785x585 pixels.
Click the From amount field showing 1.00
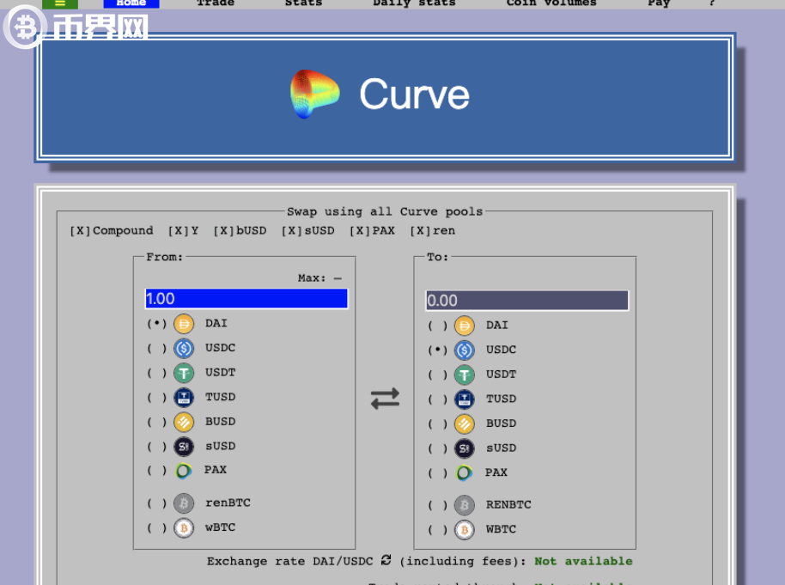click(x=246, y=298)
